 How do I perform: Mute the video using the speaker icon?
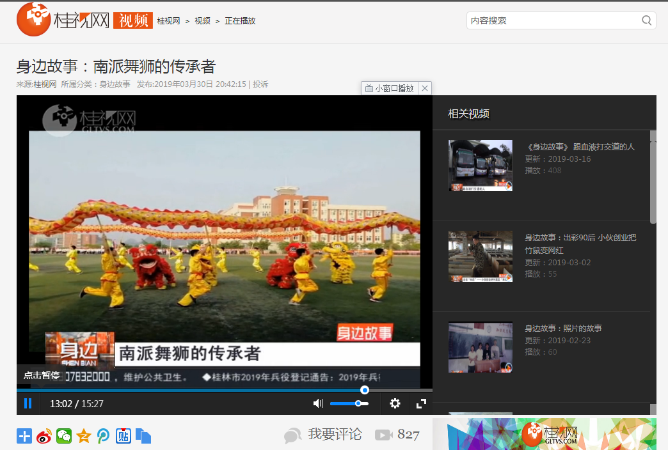click(x=318, y=403)
